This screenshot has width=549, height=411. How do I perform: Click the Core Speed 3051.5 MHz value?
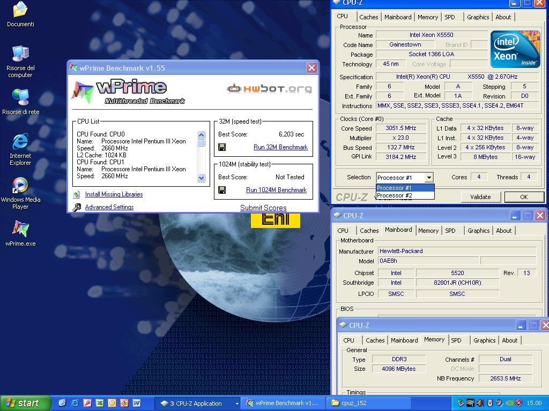click(401, 128)
